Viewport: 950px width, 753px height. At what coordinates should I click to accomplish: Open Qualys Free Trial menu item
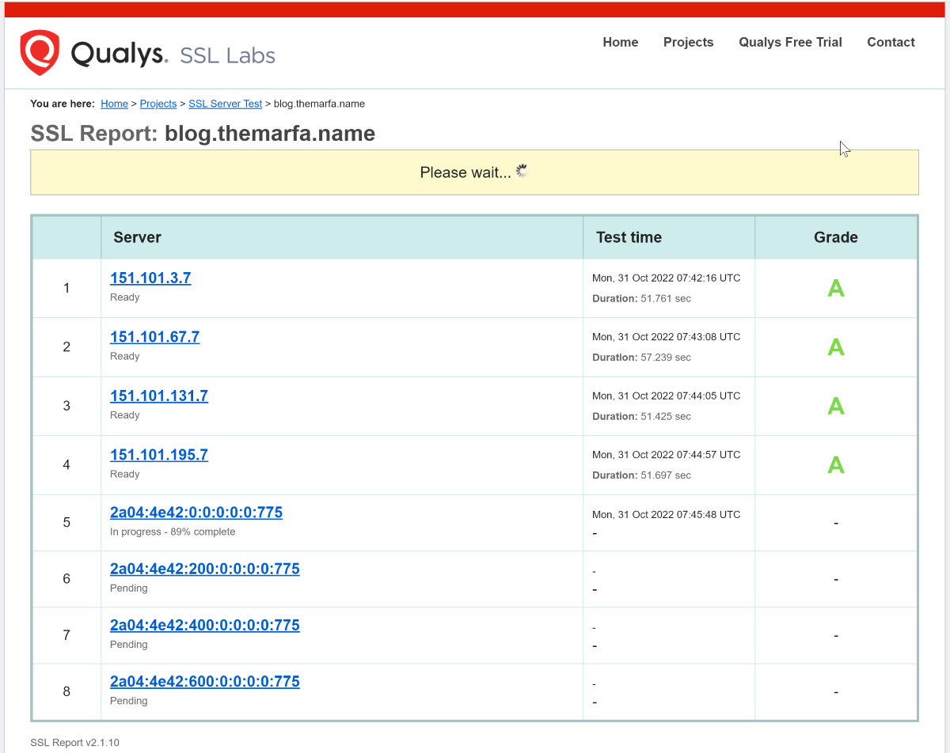coord(790,43)
